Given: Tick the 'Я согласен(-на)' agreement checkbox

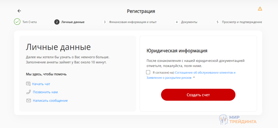Looking at the screenshot, I should coord(148,72).
